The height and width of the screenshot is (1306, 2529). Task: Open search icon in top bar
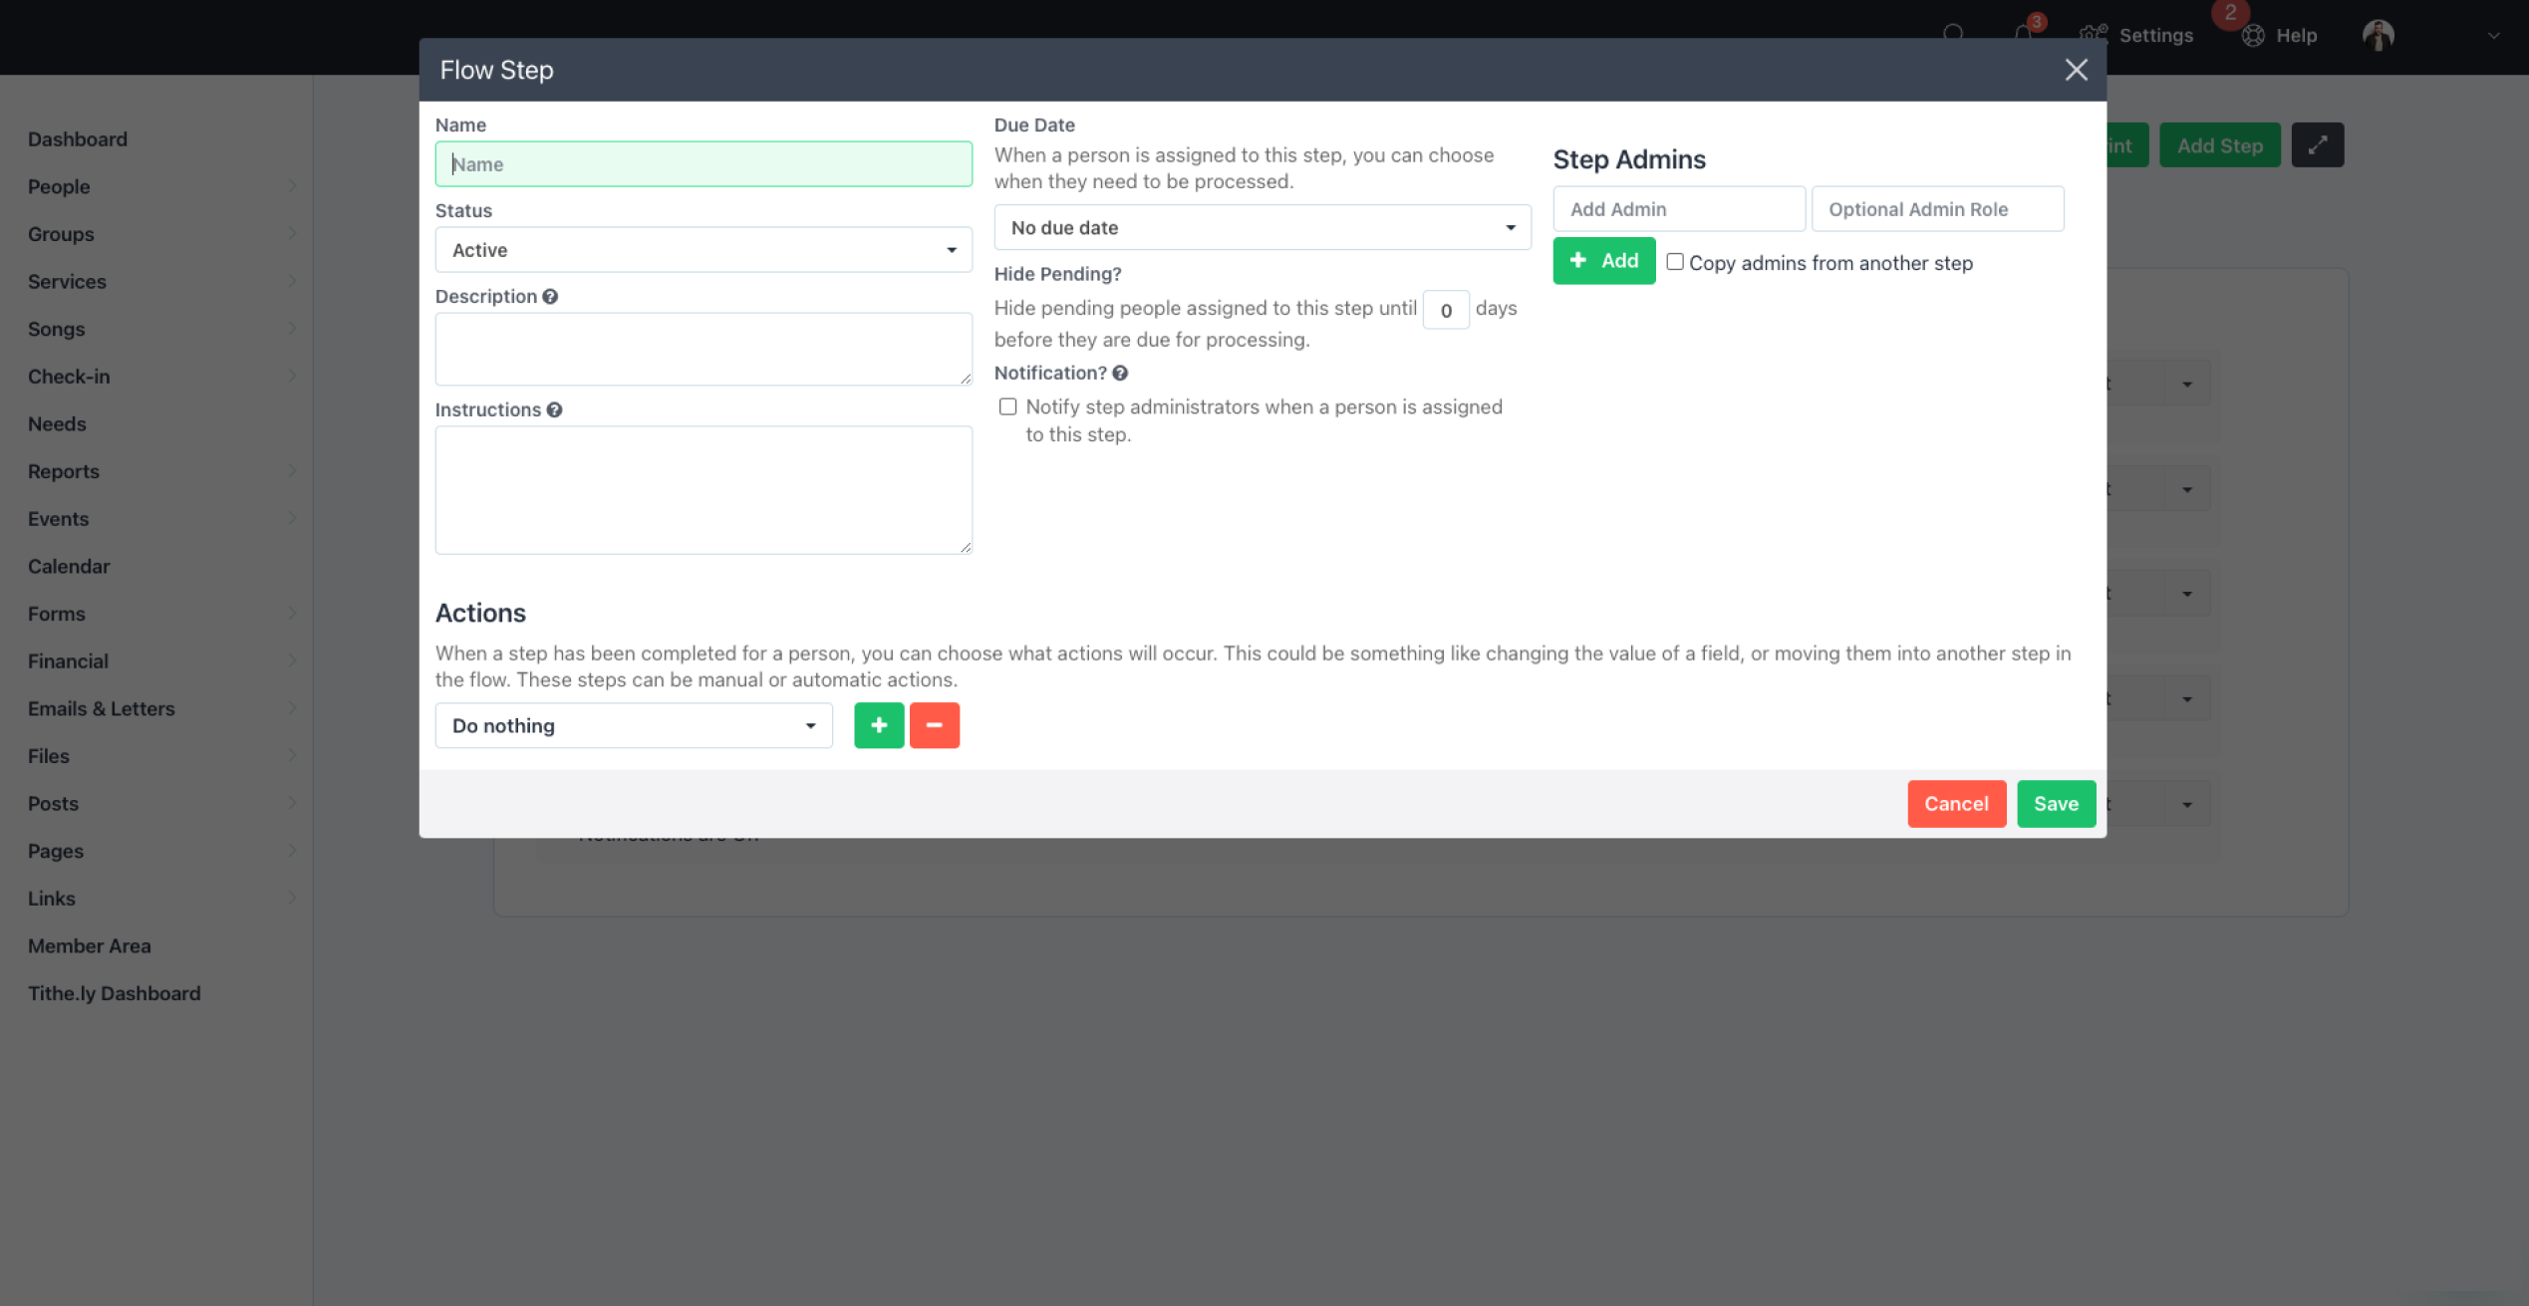point(1953,35)
